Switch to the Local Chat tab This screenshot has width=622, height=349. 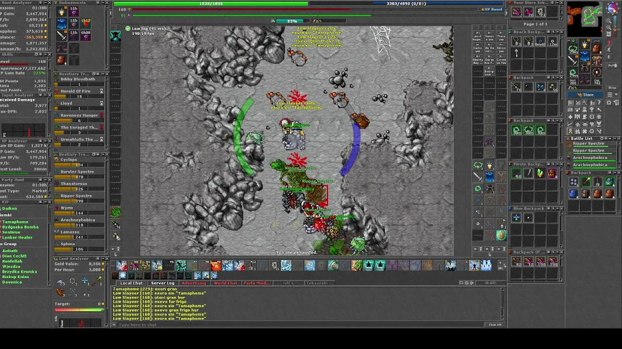coord(131,283)
